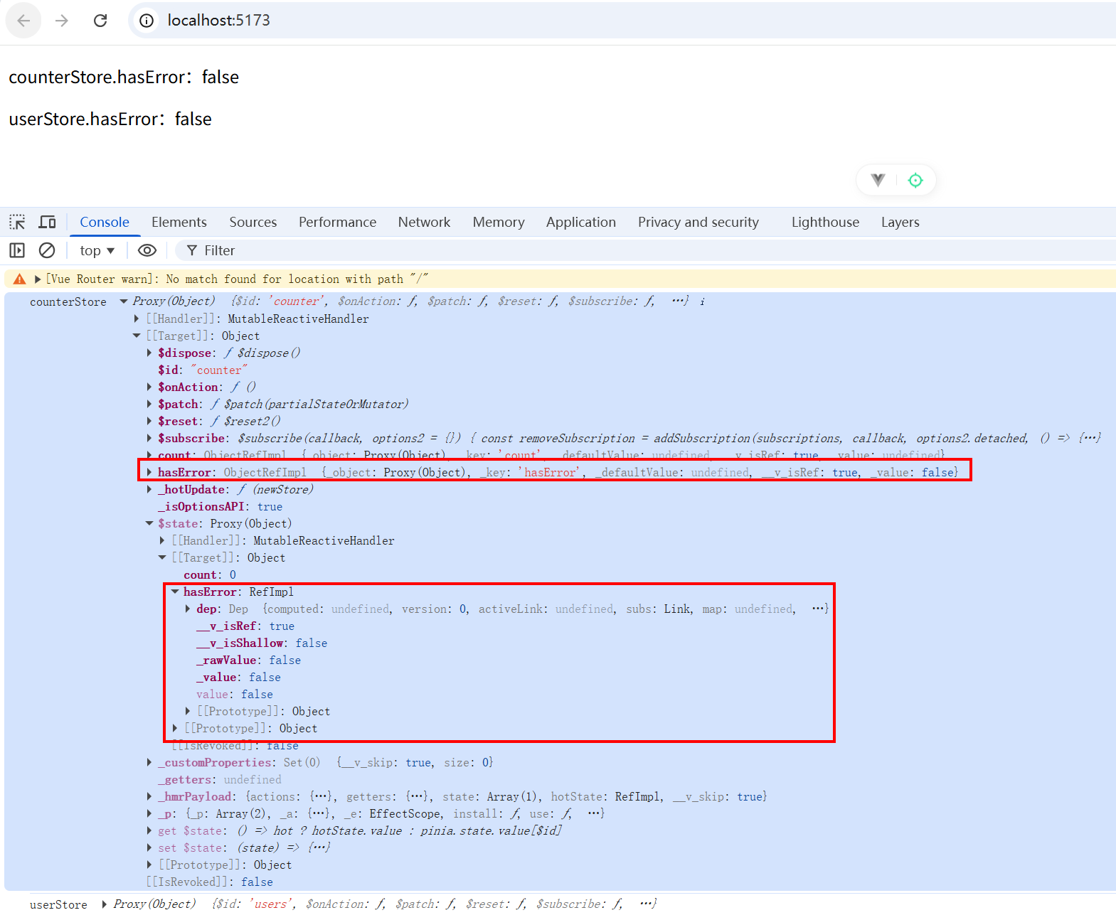Expand the _hmrPayload entry

[149, 797]
